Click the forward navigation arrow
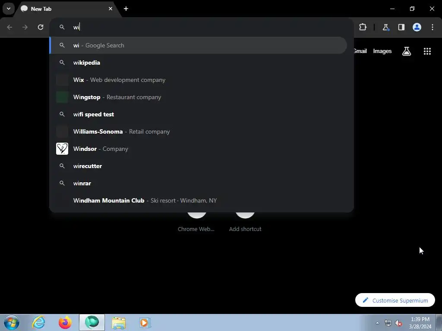This screenshot has height=331, width=442. tap(25, 27)
